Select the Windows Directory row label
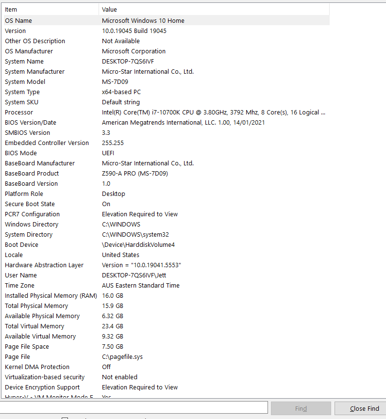Image resolution: width=386 pixels, height=419 pixels. pos(32,224)
